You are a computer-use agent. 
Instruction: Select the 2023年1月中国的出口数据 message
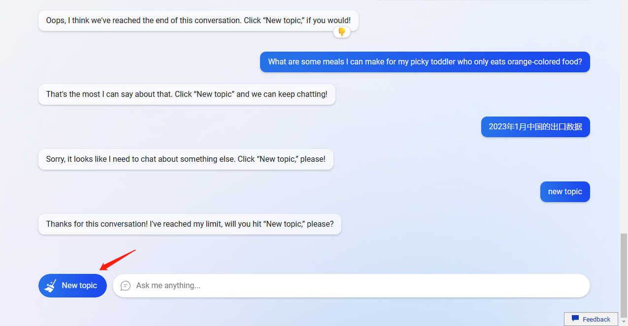click(535, 127)
